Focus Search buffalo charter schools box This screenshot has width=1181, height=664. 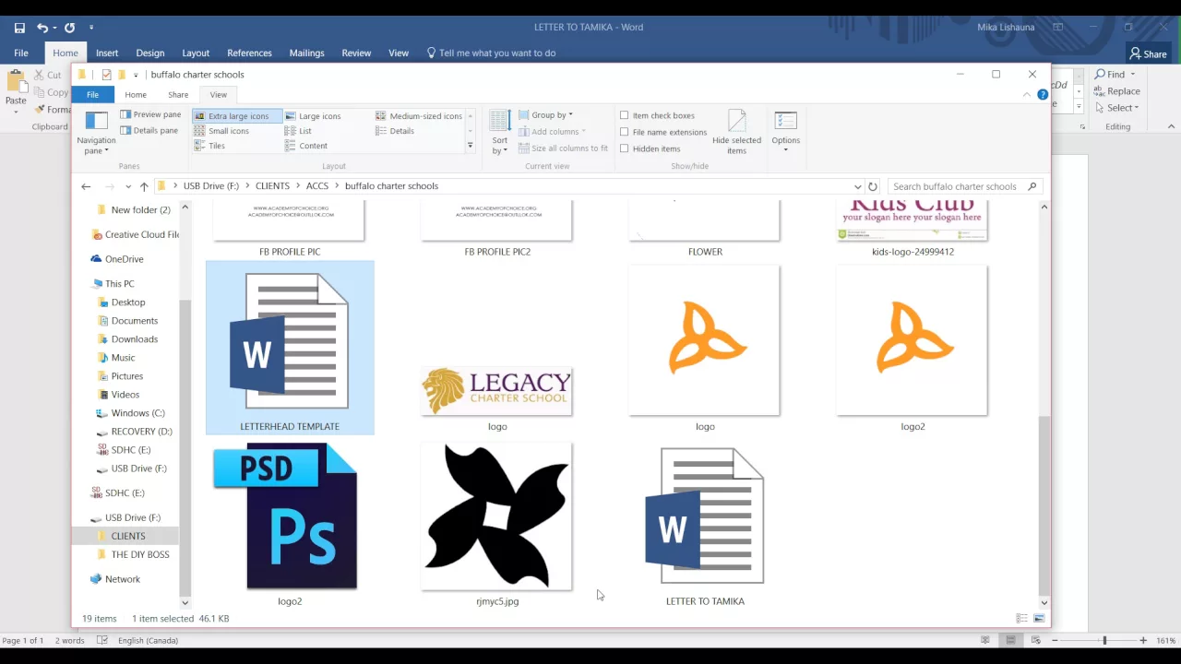coord(965,186)
